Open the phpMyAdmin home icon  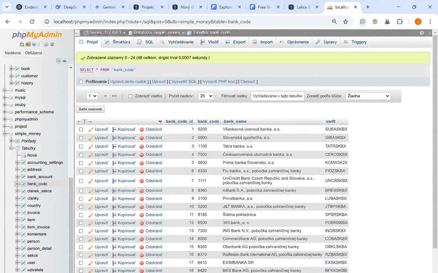[x=22, y=44]
